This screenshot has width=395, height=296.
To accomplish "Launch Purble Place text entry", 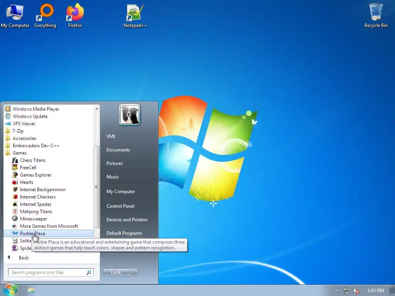I will point(32,233).
